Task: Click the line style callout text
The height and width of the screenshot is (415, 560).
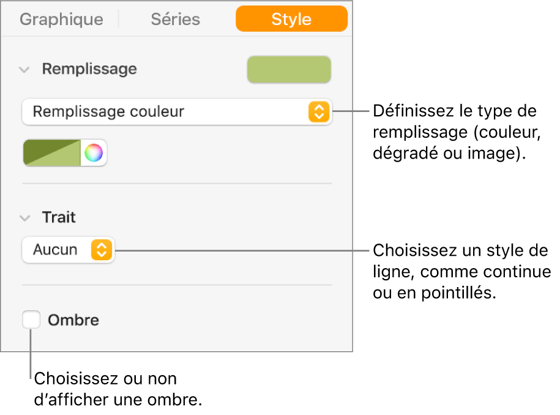Action: coord(461,272)
